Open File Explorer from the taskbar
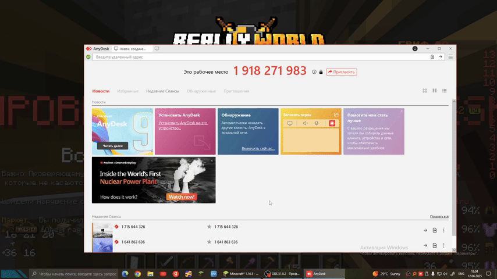The image size is (497, 279). click(x=150, y=274)
